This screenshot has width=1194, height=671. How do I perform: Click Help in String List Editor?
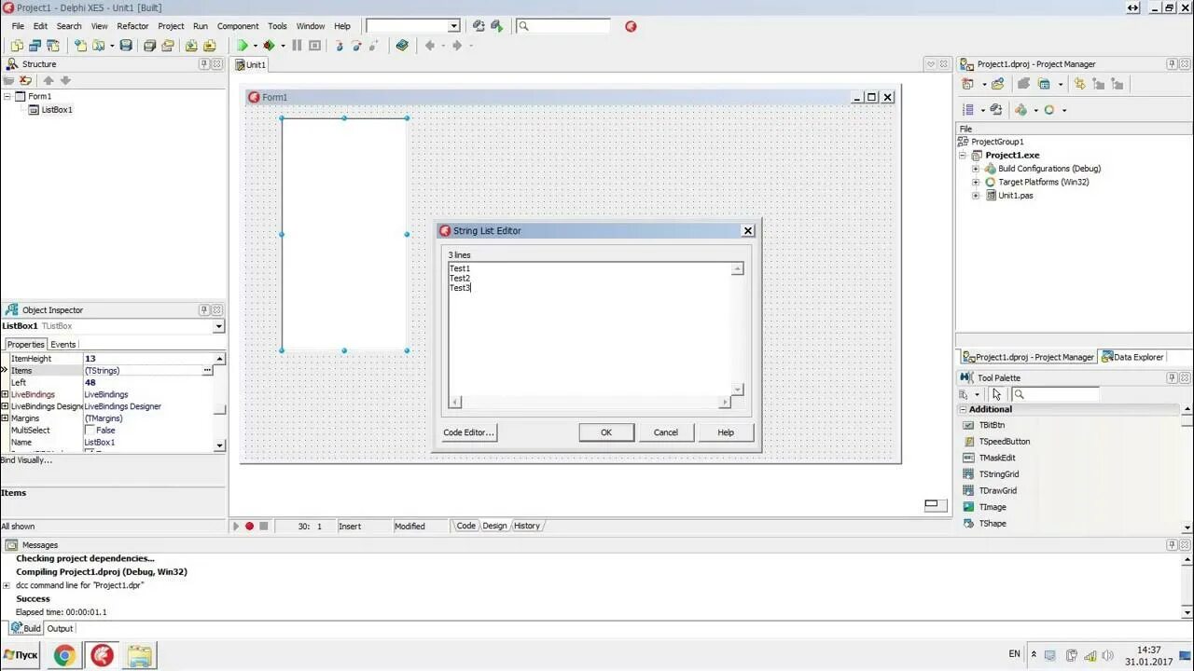(726, 432)
